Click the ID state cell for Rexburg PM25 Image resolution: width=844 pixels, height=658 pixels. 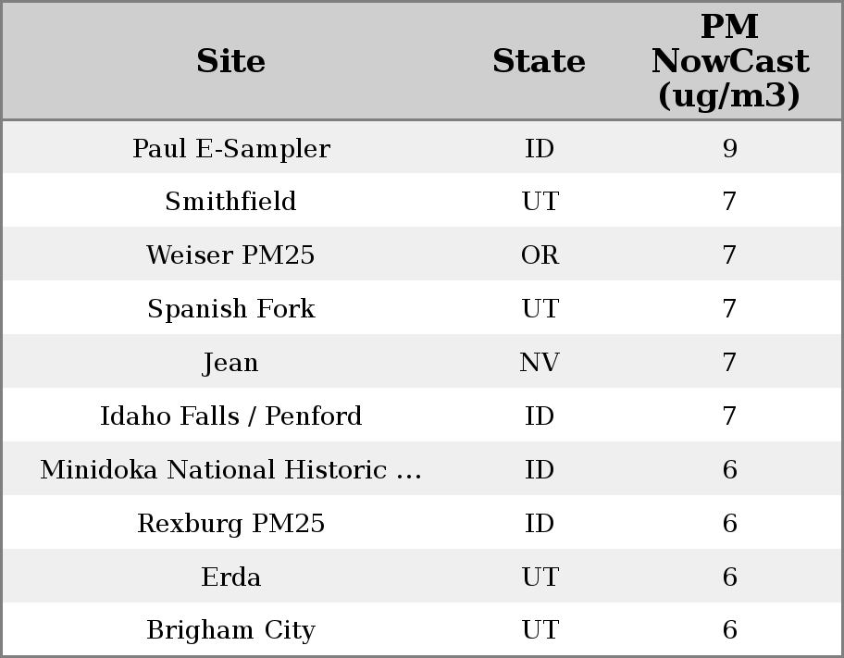tap(540, 524)
